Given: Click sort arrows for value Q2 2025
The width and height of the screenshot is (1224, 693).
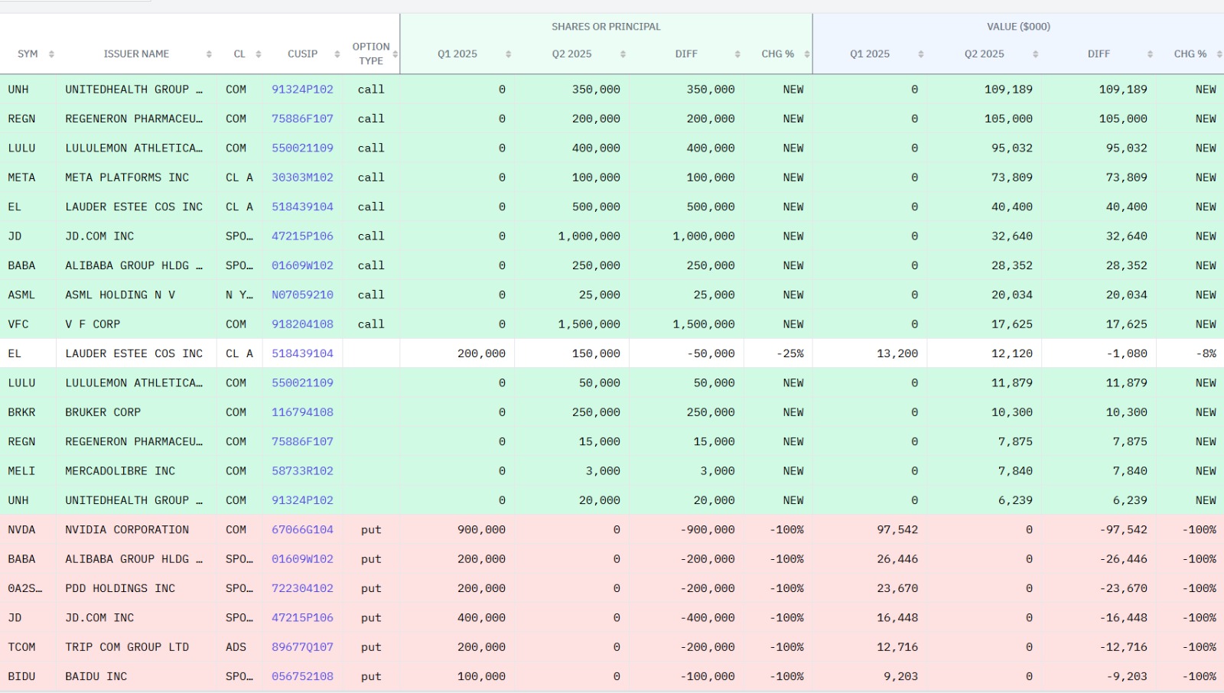Looking at the screenshot, I should click(1035, 54).
